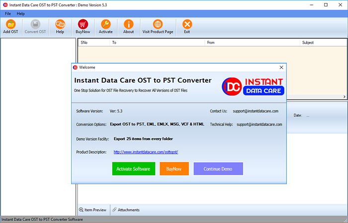Click the orange BuyNow button in dialog
The height and width of the screenshot is (223, 348).
tap(174, 169)
